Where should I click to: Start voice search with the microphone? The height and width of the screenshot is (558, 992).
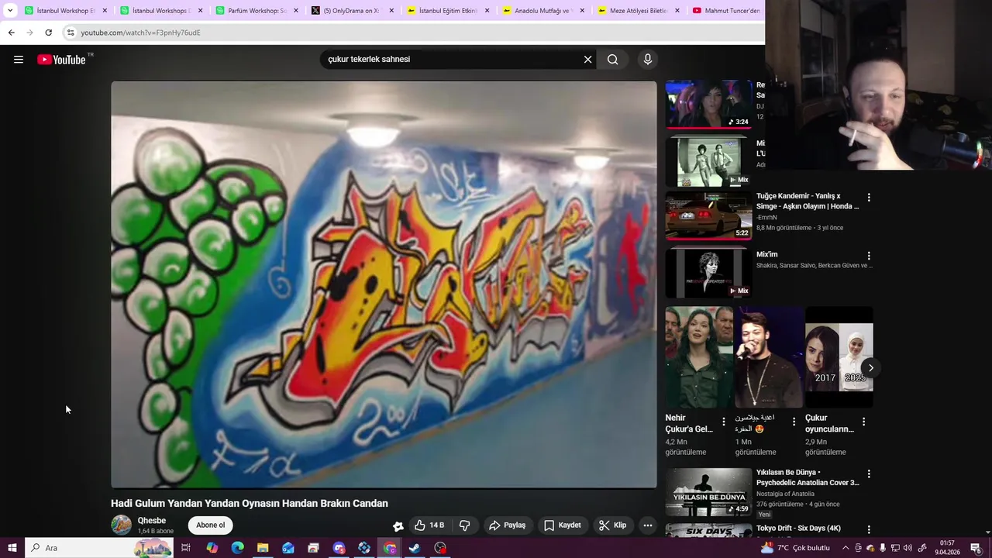coord(648,60)
